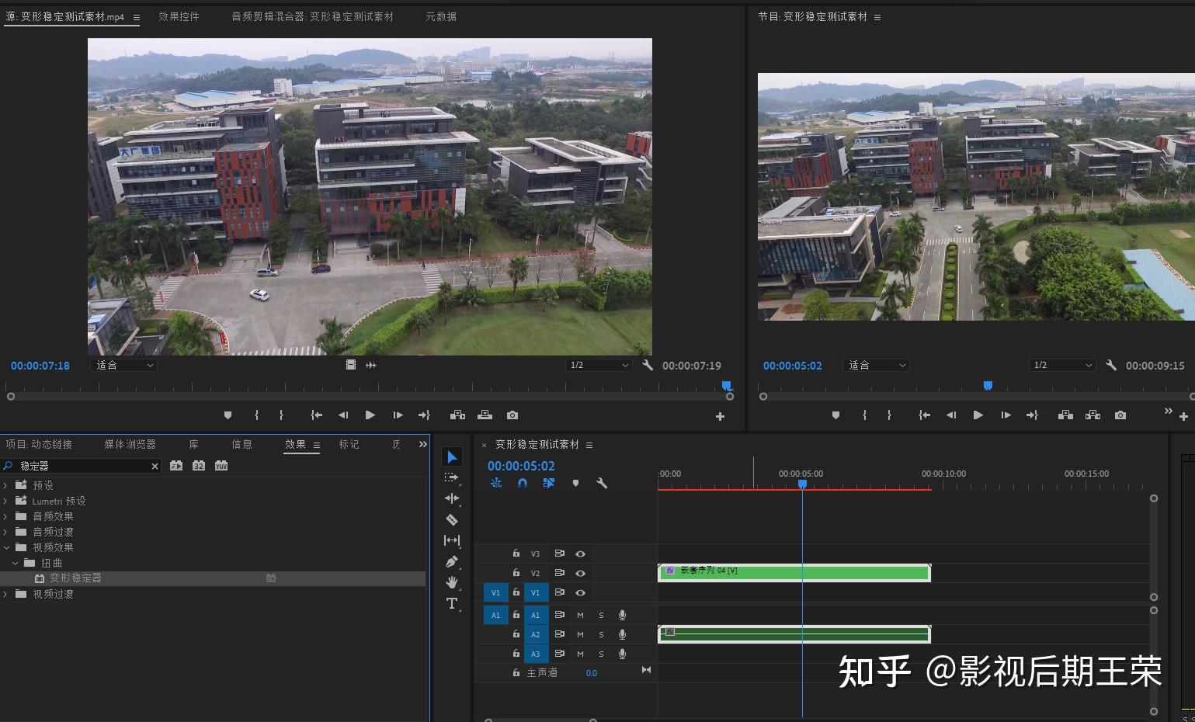This screenshot has width=1195, height=722.
Task: Click Overwrite button in source monitor
Action: coord(485,415)
